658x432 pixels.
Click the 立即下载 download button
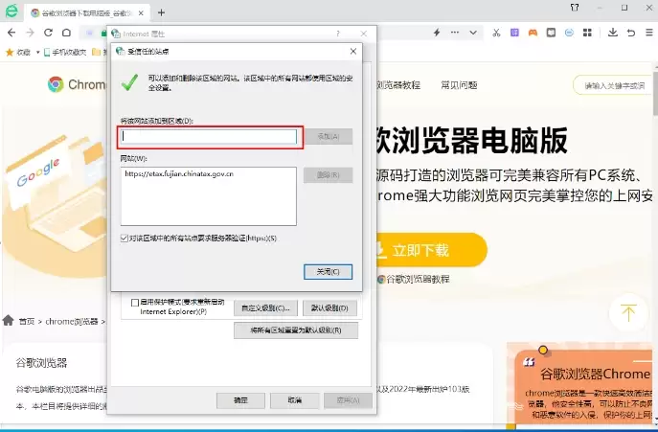[x=432, y=250]
